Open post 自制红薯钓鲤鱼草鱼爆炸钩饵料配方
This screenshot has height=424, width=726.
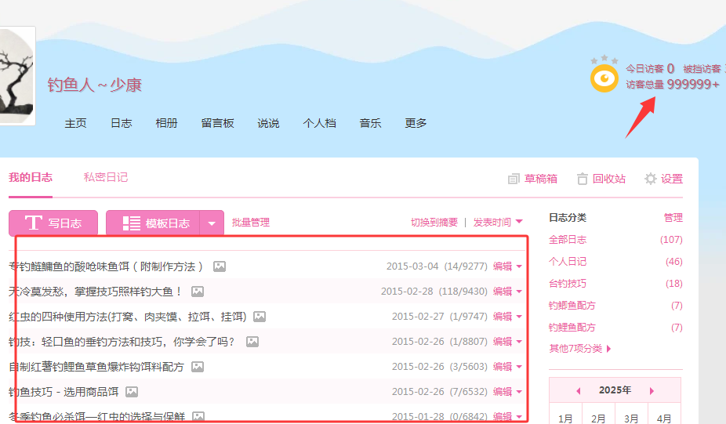96,367
